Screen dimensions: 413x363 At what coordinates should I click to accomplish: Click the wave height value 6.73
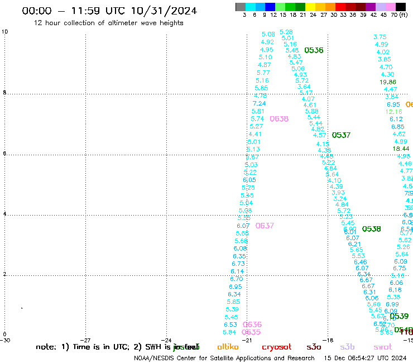(x=238, y=264)
